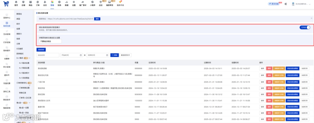Click the blue 查询 search button

point(115,55)
